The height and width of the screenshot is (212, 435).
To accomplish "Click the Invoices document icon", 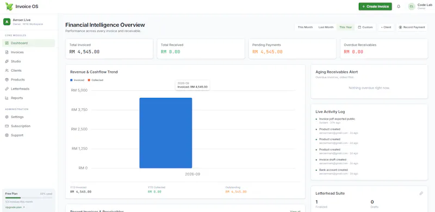I will tap(7, 52).
